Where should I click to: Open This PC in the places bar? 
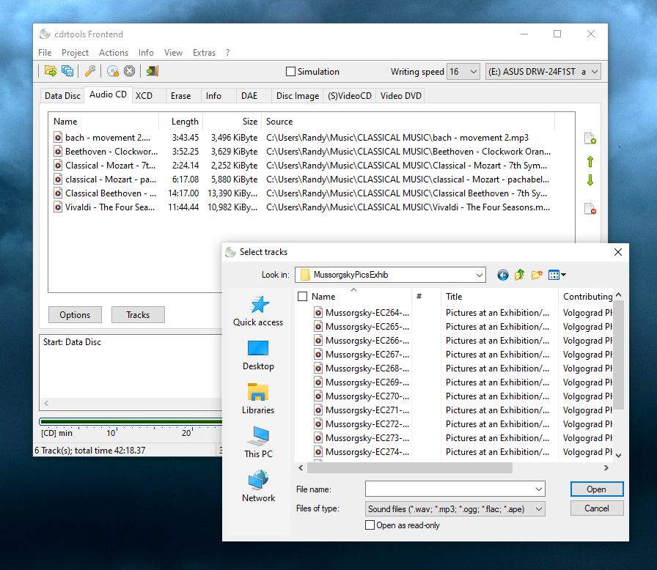[x=258, y=443]
